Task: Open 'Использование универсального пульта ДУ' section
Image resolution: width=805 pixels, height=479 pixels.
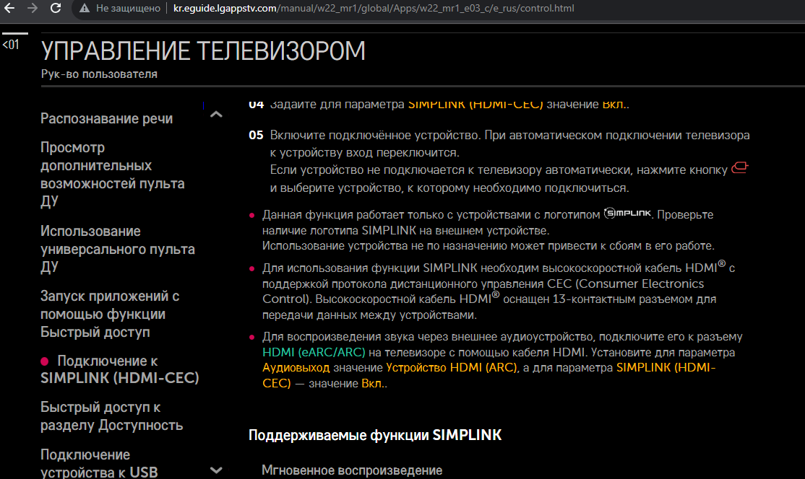Action: [117, 249]
